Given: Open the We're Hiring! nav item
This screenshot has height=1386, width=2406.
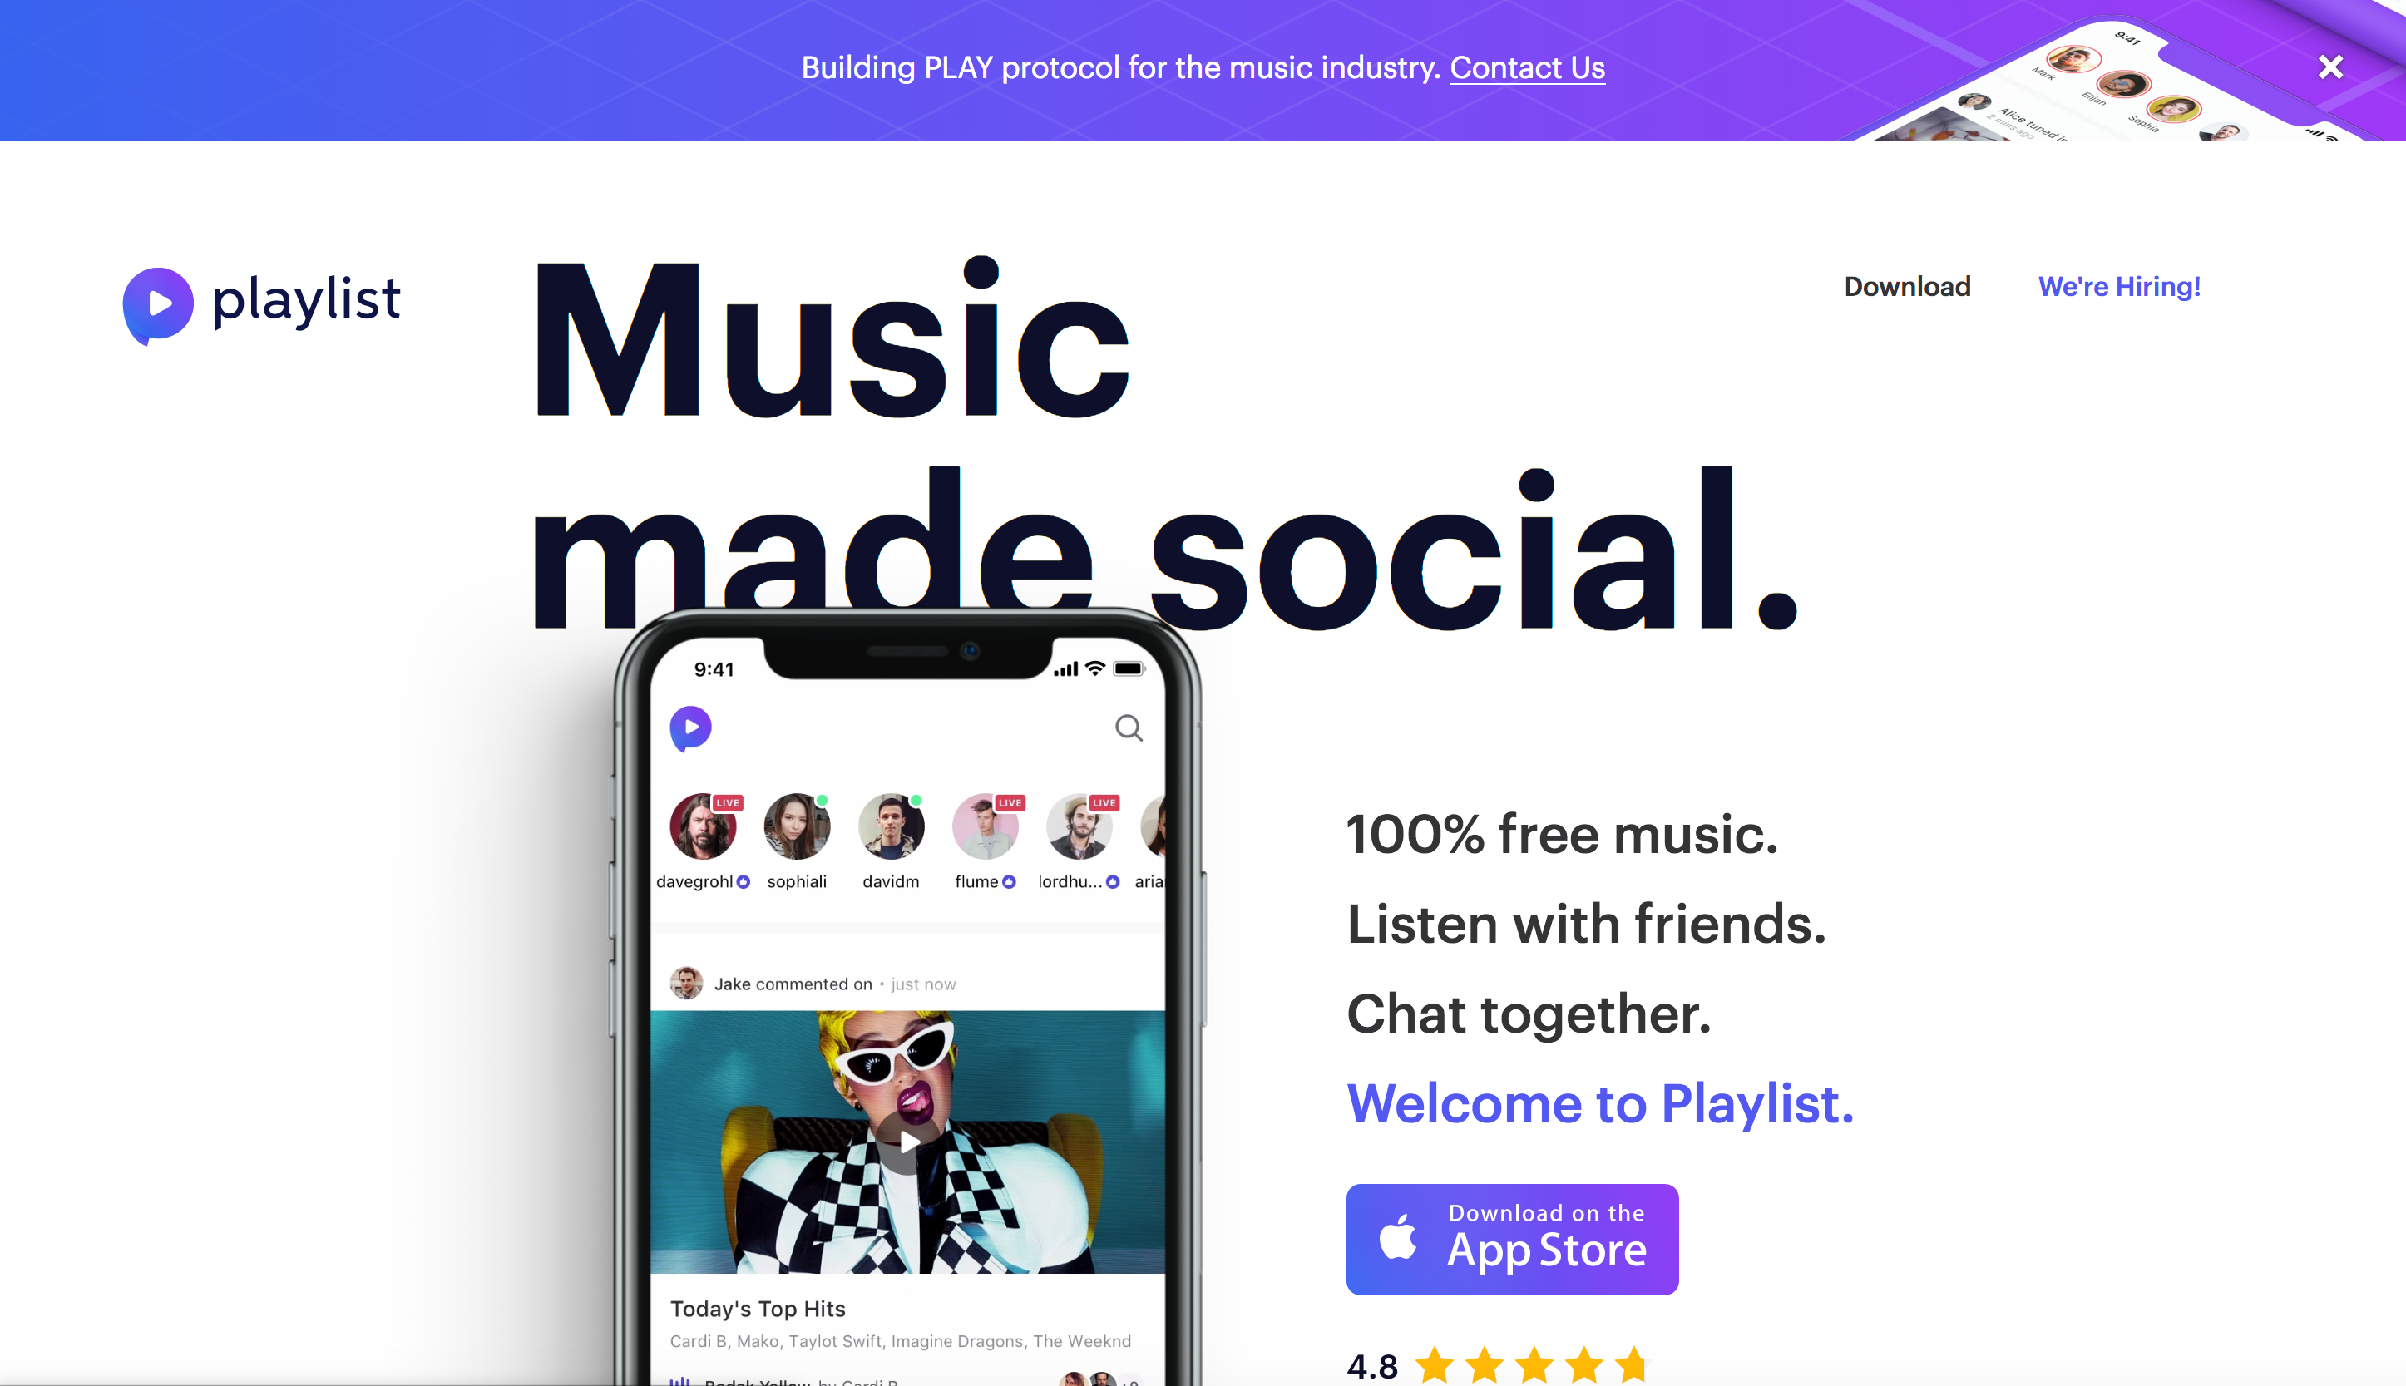Looking at the screenshot, I should point(2118,287).
